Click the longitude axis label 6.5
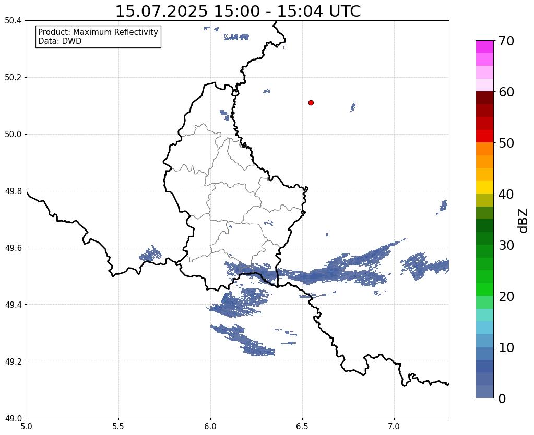534x435 pixels. [x=302, y=426]
